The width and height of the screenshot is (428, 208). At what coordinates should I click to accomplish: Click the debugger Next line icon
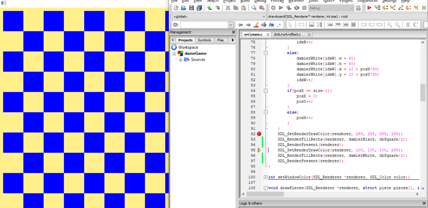pos(385,8)
